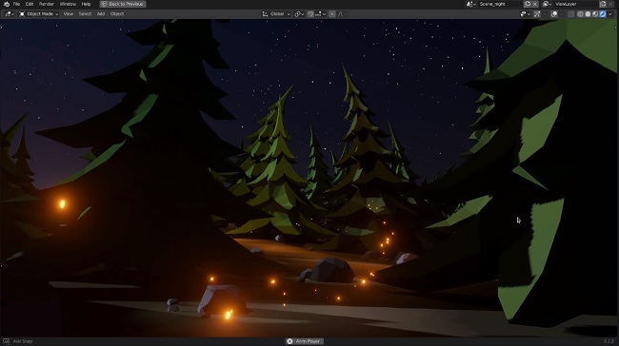The width and height of the screenshot is (619, 346).
Task: Stop the Anim Player in status bar
Action: pyautogui.click(x=305, y=341)
